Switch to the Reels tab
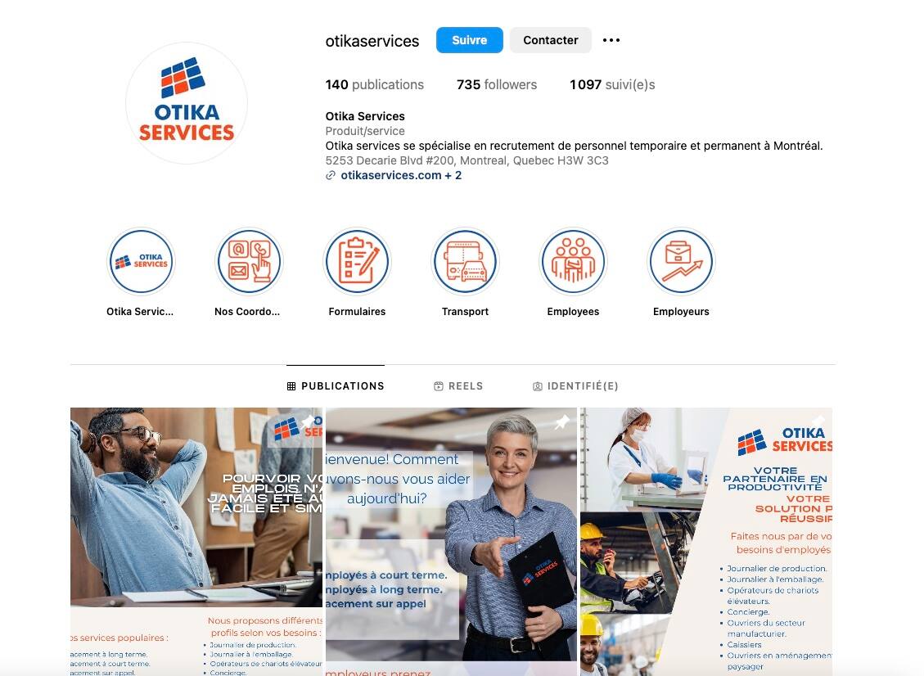The width and height of the screenshot is (924, 676). [458, 386]
